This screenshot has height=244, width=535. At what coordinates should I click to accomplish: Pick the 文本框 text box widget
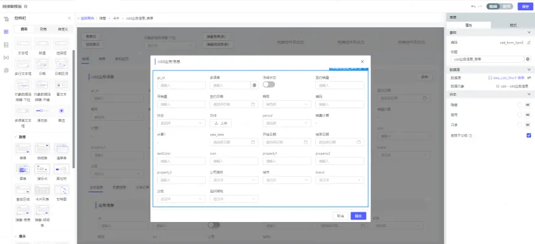click(23, 47)
